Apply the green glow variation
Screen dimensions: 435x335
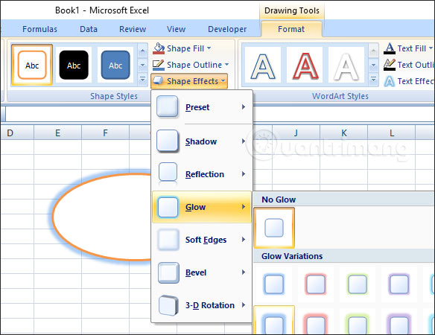[x=358, y=284]
